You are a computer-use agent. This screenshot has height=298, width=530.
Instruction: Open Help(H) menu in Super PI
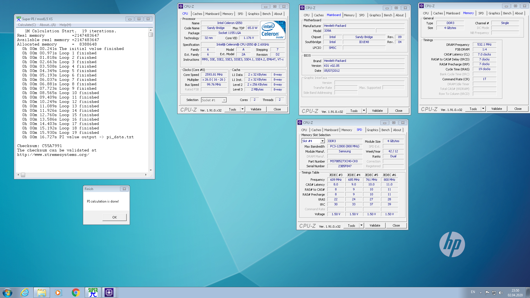[x=65, y=25]
